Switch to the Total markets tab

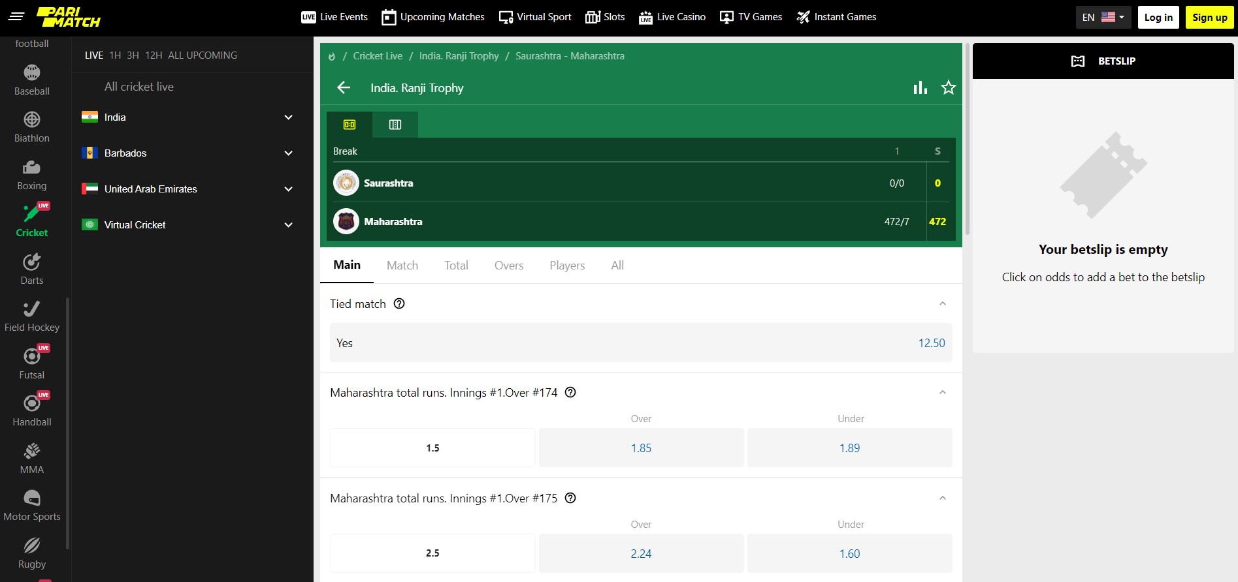[x=456, y=266]
